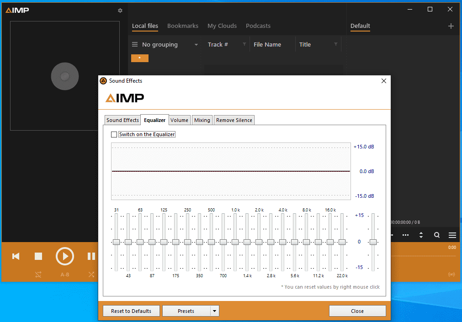
Task: Switch to the Volume tab
Action: click(x=179, y=120)
